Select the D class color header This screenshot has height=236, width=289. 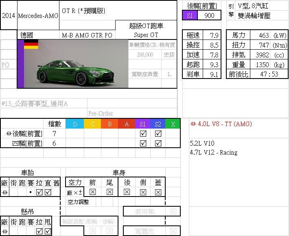pyautogui.click(x=74, y=124)
